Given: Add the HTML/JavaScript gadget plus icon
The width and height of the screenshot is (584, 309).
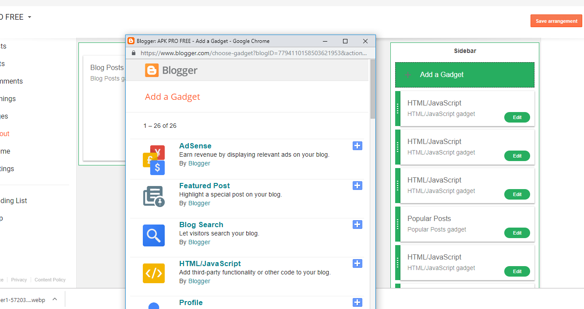Looking at the screenshot, I should (x=357, y=263).
